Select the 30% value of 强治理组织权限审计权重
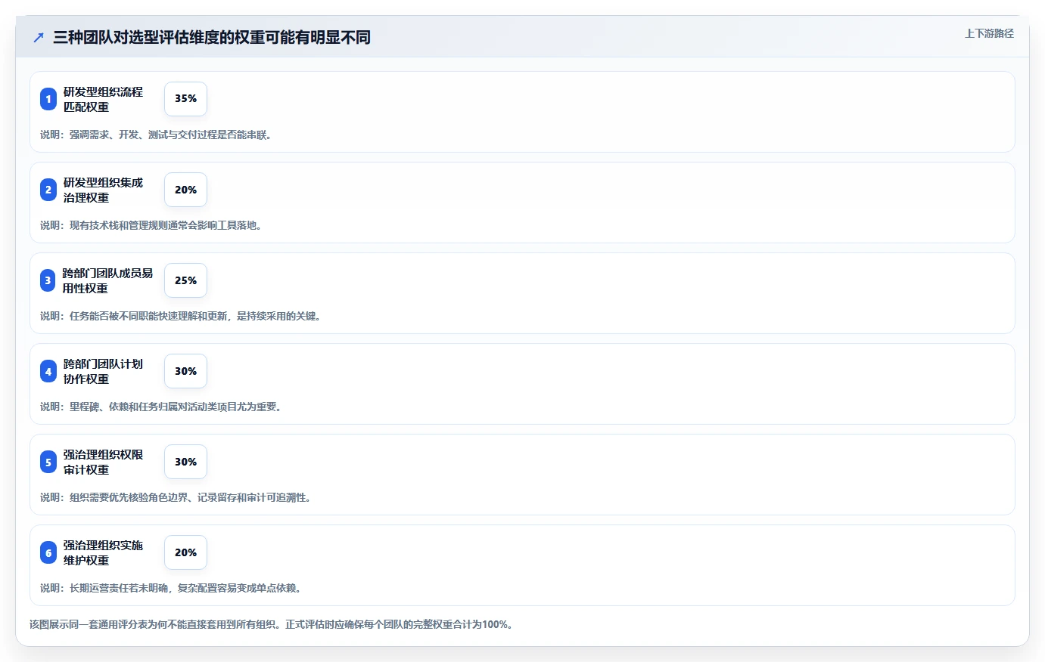The image size is (1045, 662). point(185,462)
